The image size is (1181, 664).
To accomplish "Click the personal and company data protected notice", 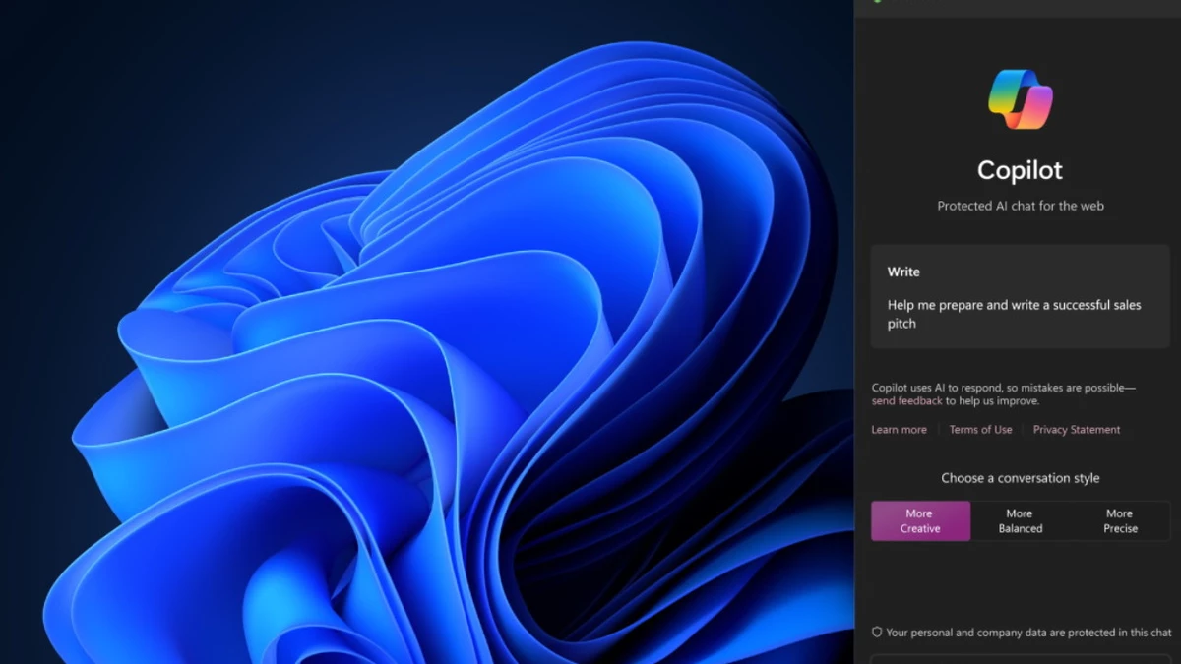I will (x=1028, y=633).
